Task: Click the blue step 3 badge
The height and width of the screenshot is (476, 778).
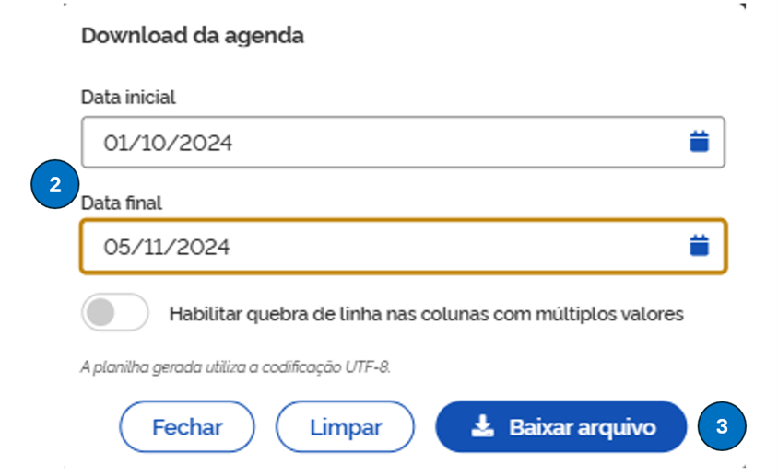Action: click(x=722, y=427)
